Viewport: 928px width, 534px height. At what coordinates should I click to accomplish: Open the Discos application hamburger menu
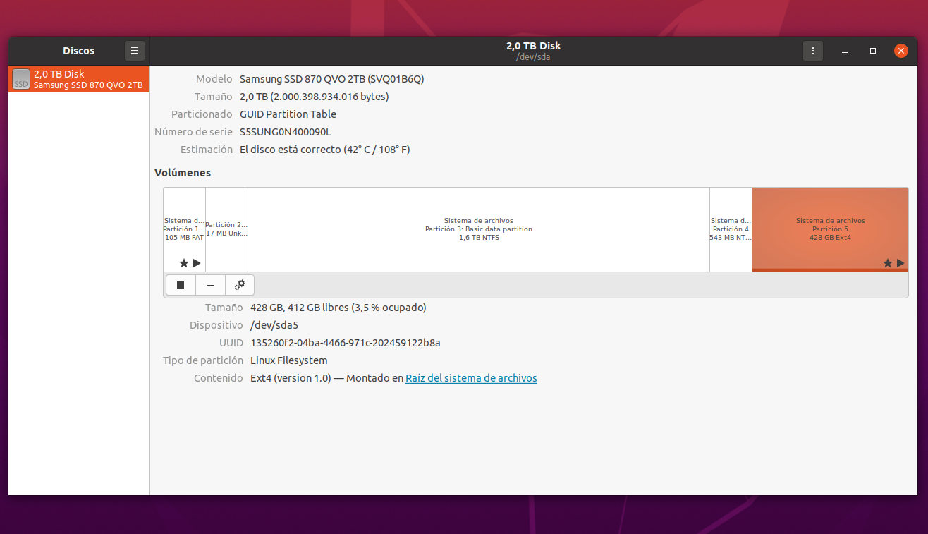135,51
